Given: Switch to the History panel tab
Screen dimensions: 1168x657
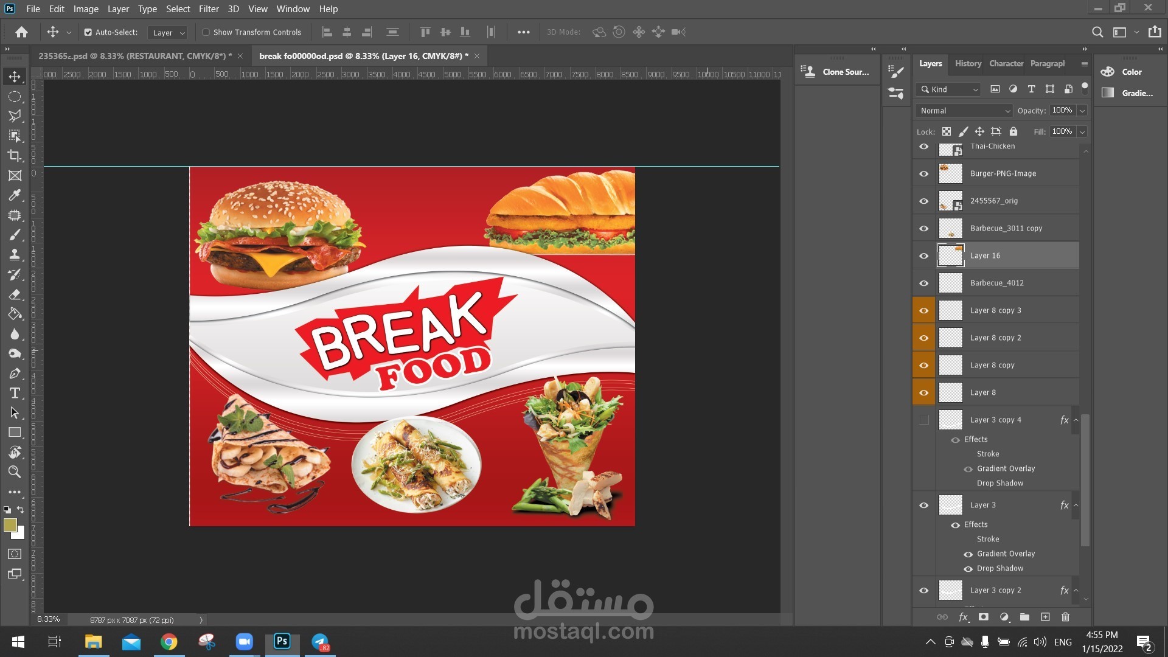Looking at the screenshot, I should click(967, 63).
